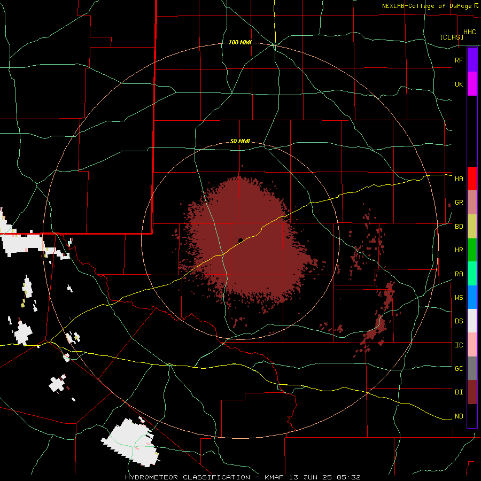Click the HYDROMETEOR CLASSIFICATION caption text
This screenshot has width=481, height=481.
(x=188, y=477)
